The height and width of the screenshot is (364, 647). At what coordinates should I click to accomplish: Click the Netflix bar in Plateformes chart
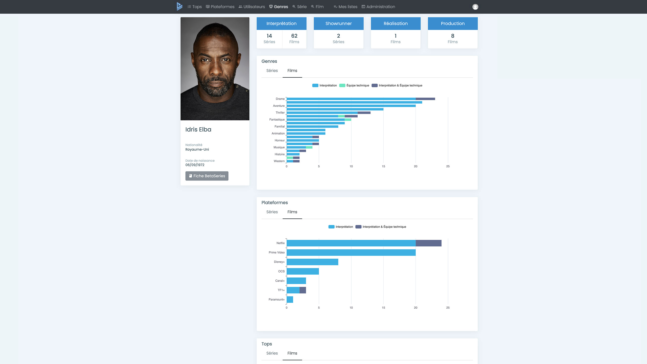coord(351,243)
